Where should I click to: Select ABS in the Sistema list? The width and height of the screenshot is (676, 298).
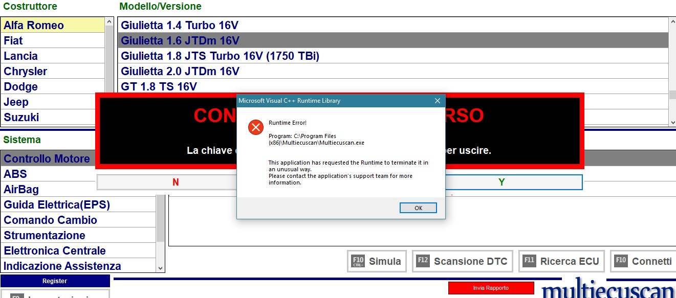coord(49,174)
